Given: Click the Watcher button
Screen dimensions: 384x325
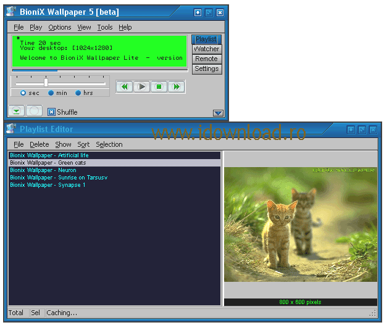Looking at the screenshot, I should pyautogui.click(x=207, y=49).
